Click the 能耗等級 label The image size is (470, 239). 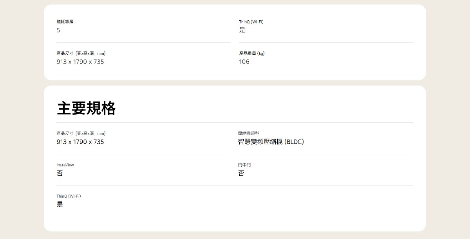(x=65, y=22)
